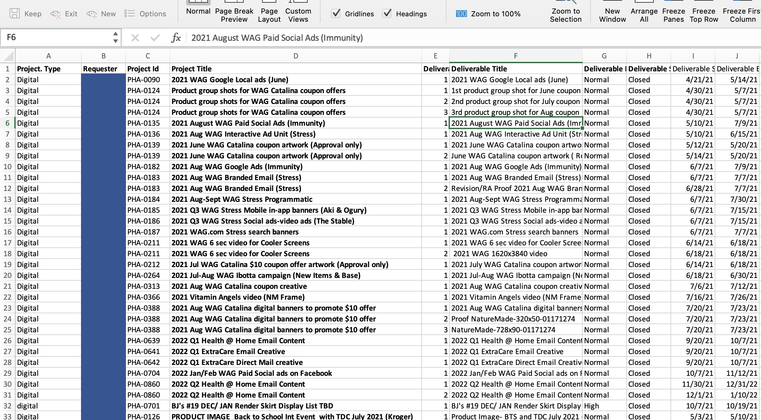761x420 pixels.
Task: Cancel the formula entry with the X icon
Action: click(x=135, y=38)
